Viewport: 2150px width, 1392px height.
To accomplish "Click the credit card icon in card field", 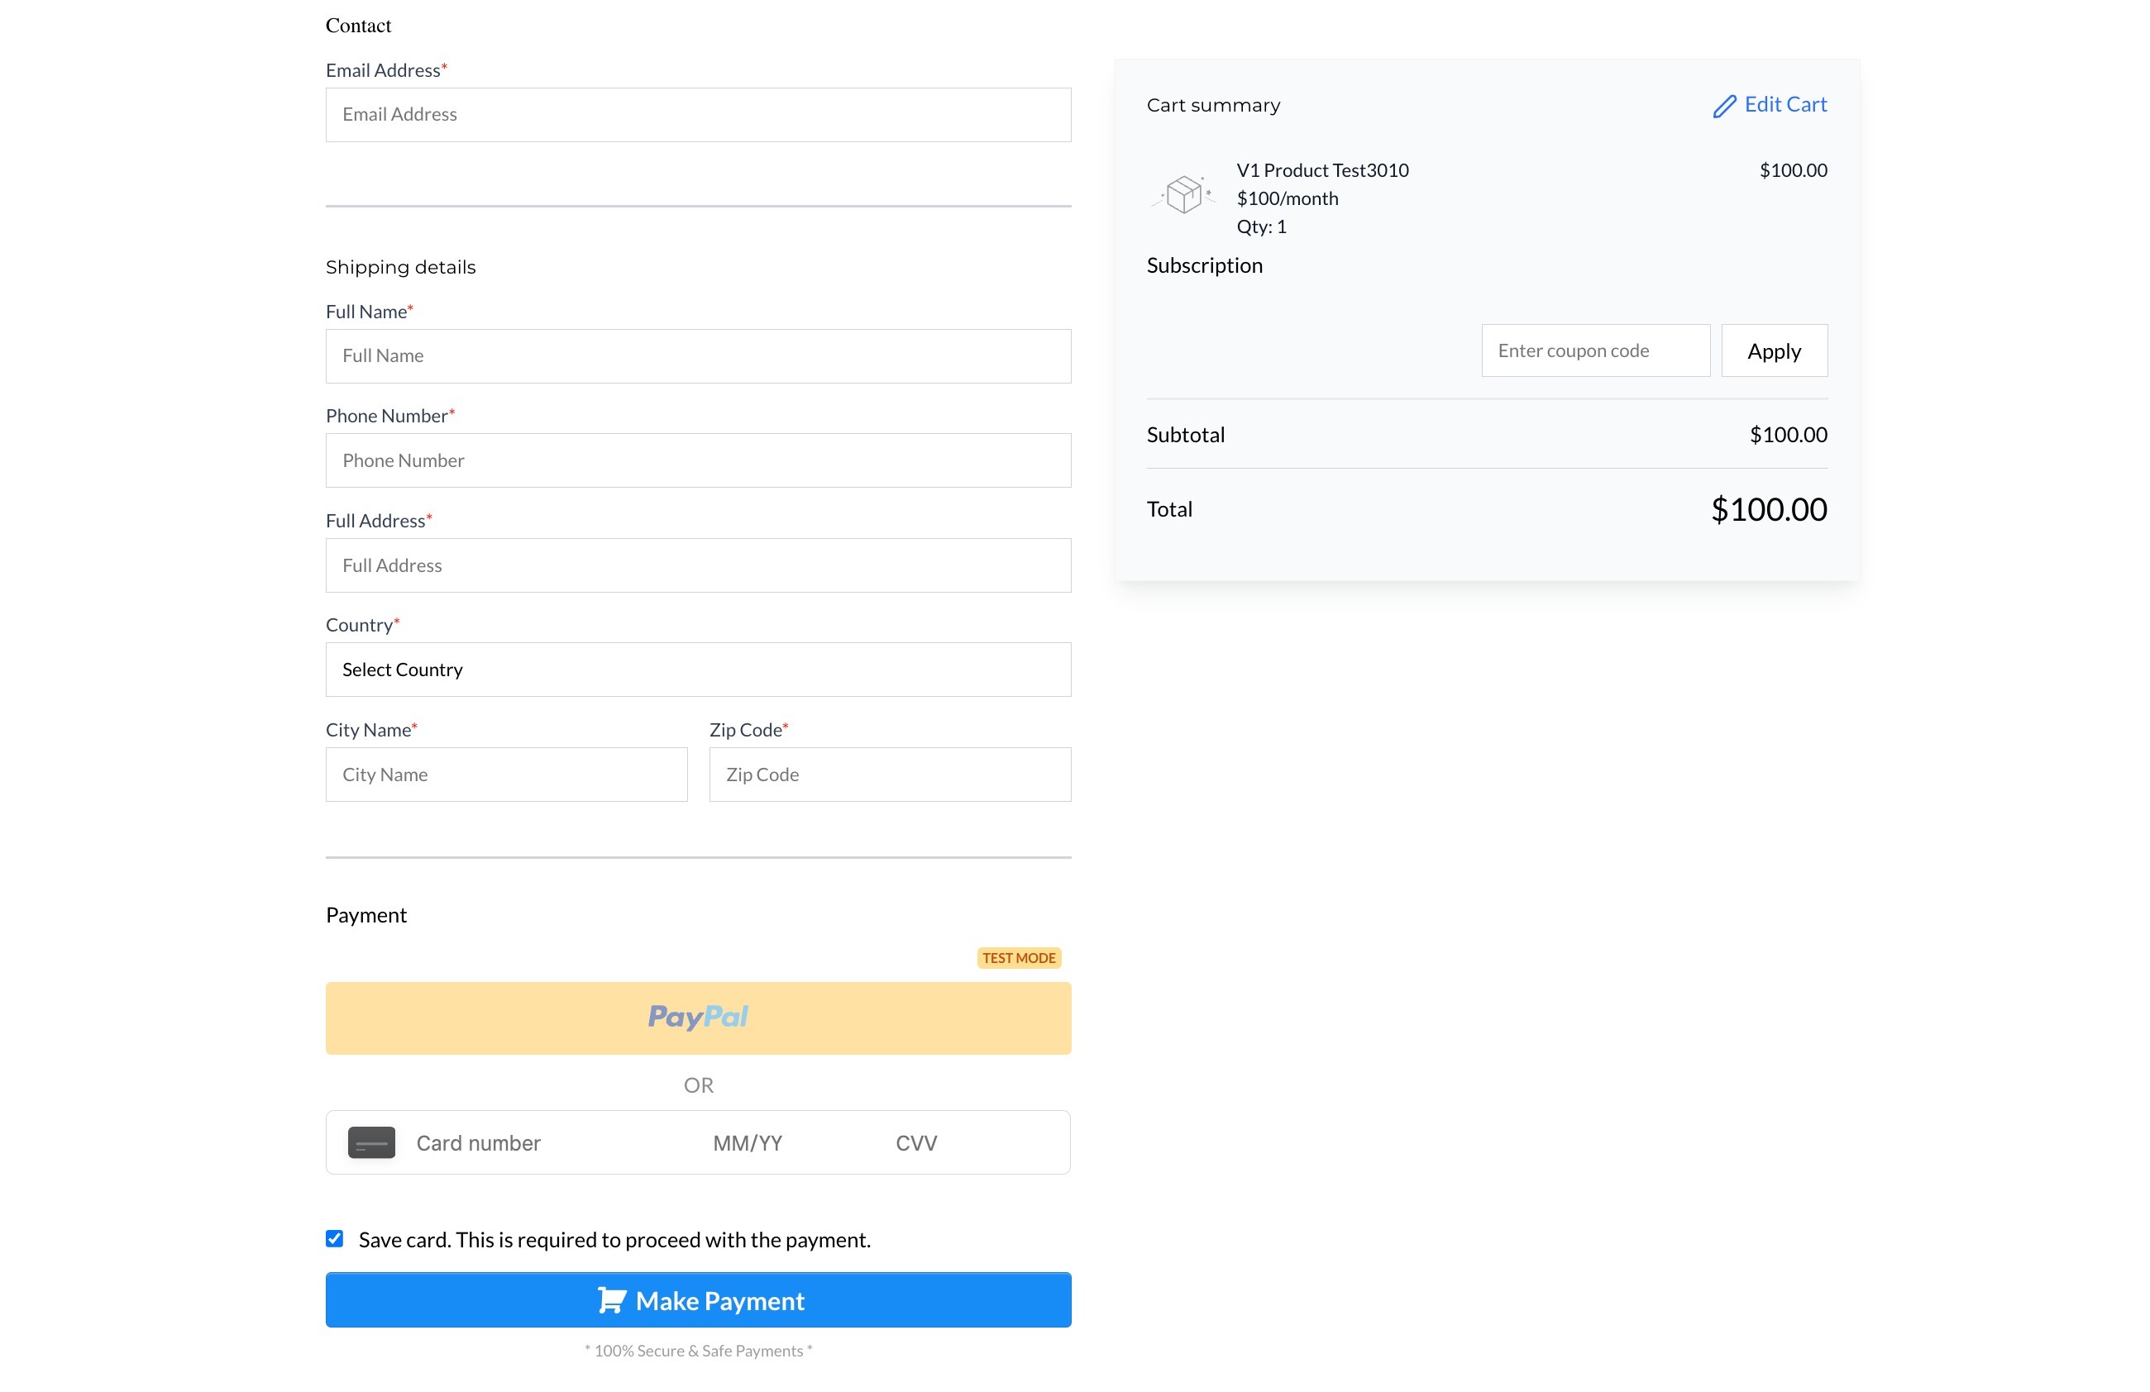I will tap(371, 1143).
